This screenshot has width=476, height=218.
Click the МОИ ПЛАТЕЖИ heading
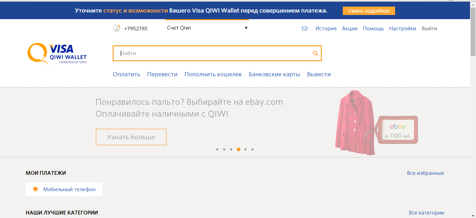click(46, 173)
